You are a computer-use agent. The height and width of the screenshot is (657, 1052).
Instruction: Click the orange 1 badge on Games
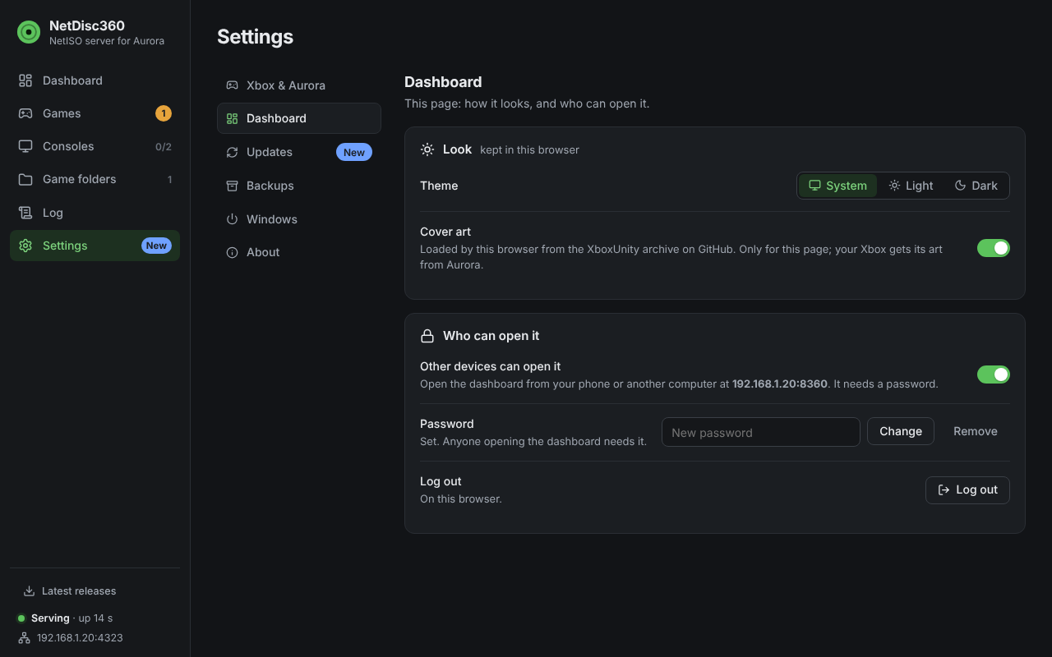[164, 113]
